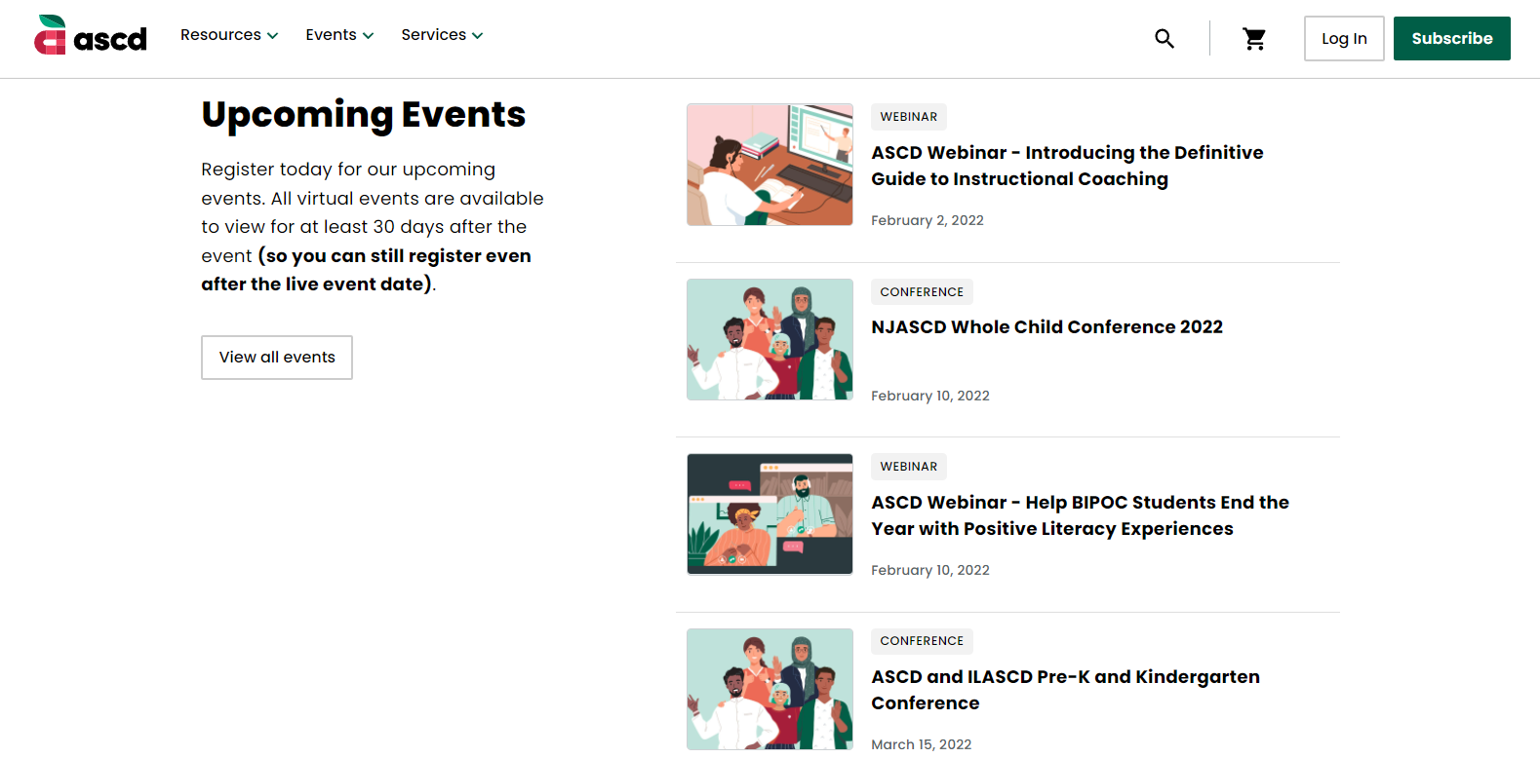The width and height of the screenshot is (1540, 758).
Task: Open the BIPOC Students literacy webinar title
Action: (1080, 515)
